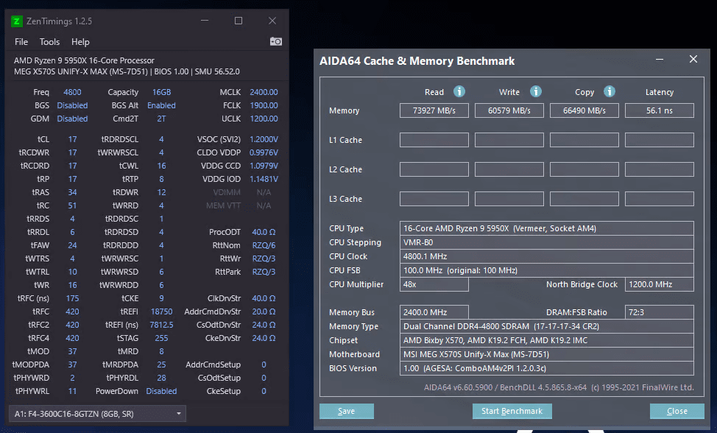Click the Capacity 16GB value
Screen dimensions: 717x433
[161, 92]
